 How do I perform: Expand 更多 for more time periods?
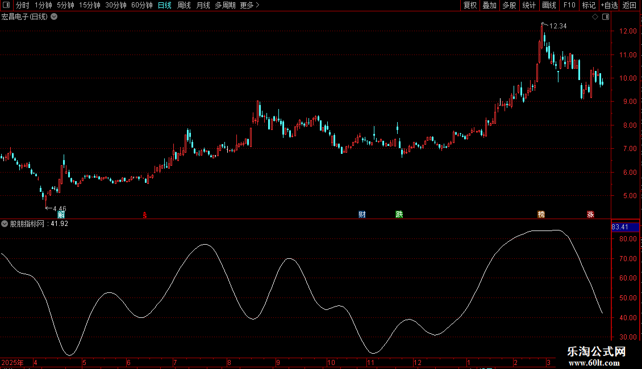click(249, 5)
